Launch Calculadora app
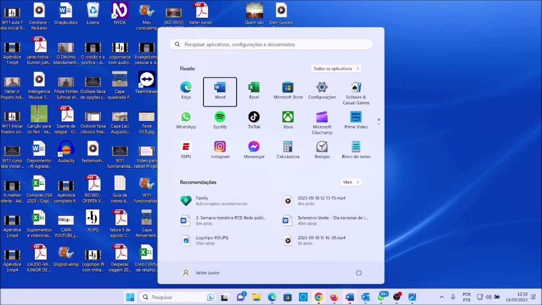Screen dimensions: 542x305 (288, 150)
